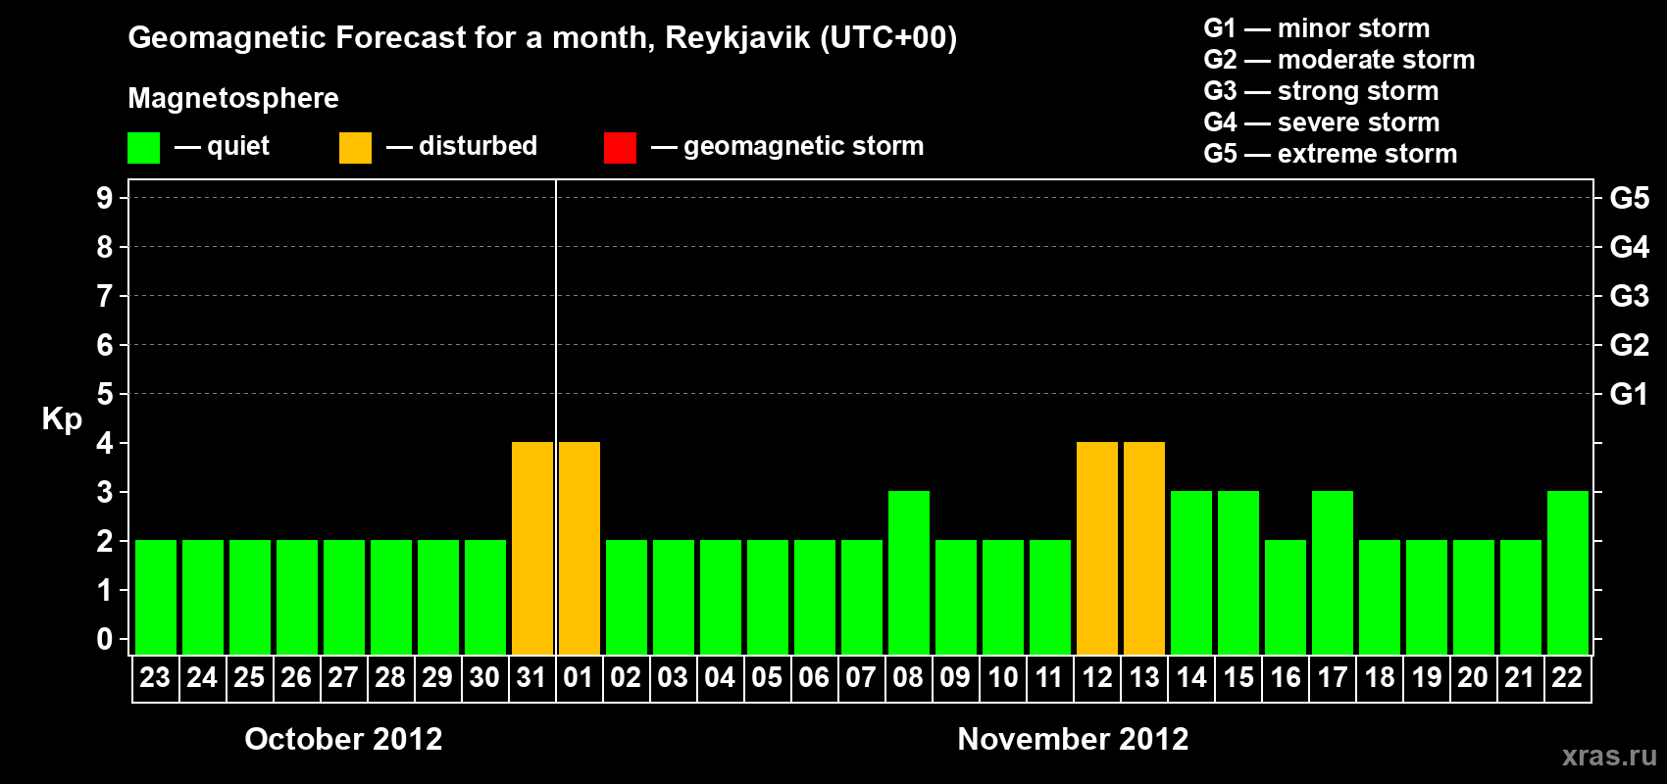The width and height of the screenshot is (1667, 784).
Task: Click the orange disturbed legend swatch
Action: 355,148
